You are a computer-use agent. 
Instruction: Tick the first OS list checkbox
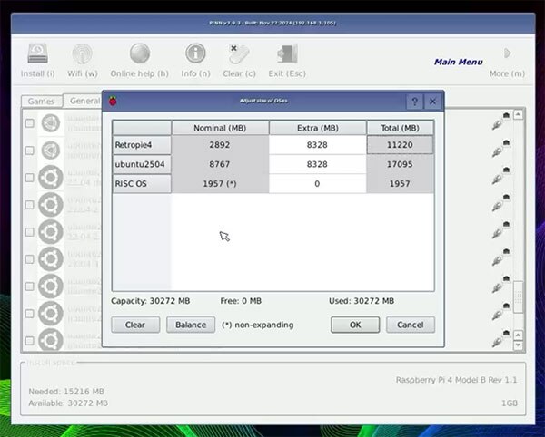[x=30, y=123]
